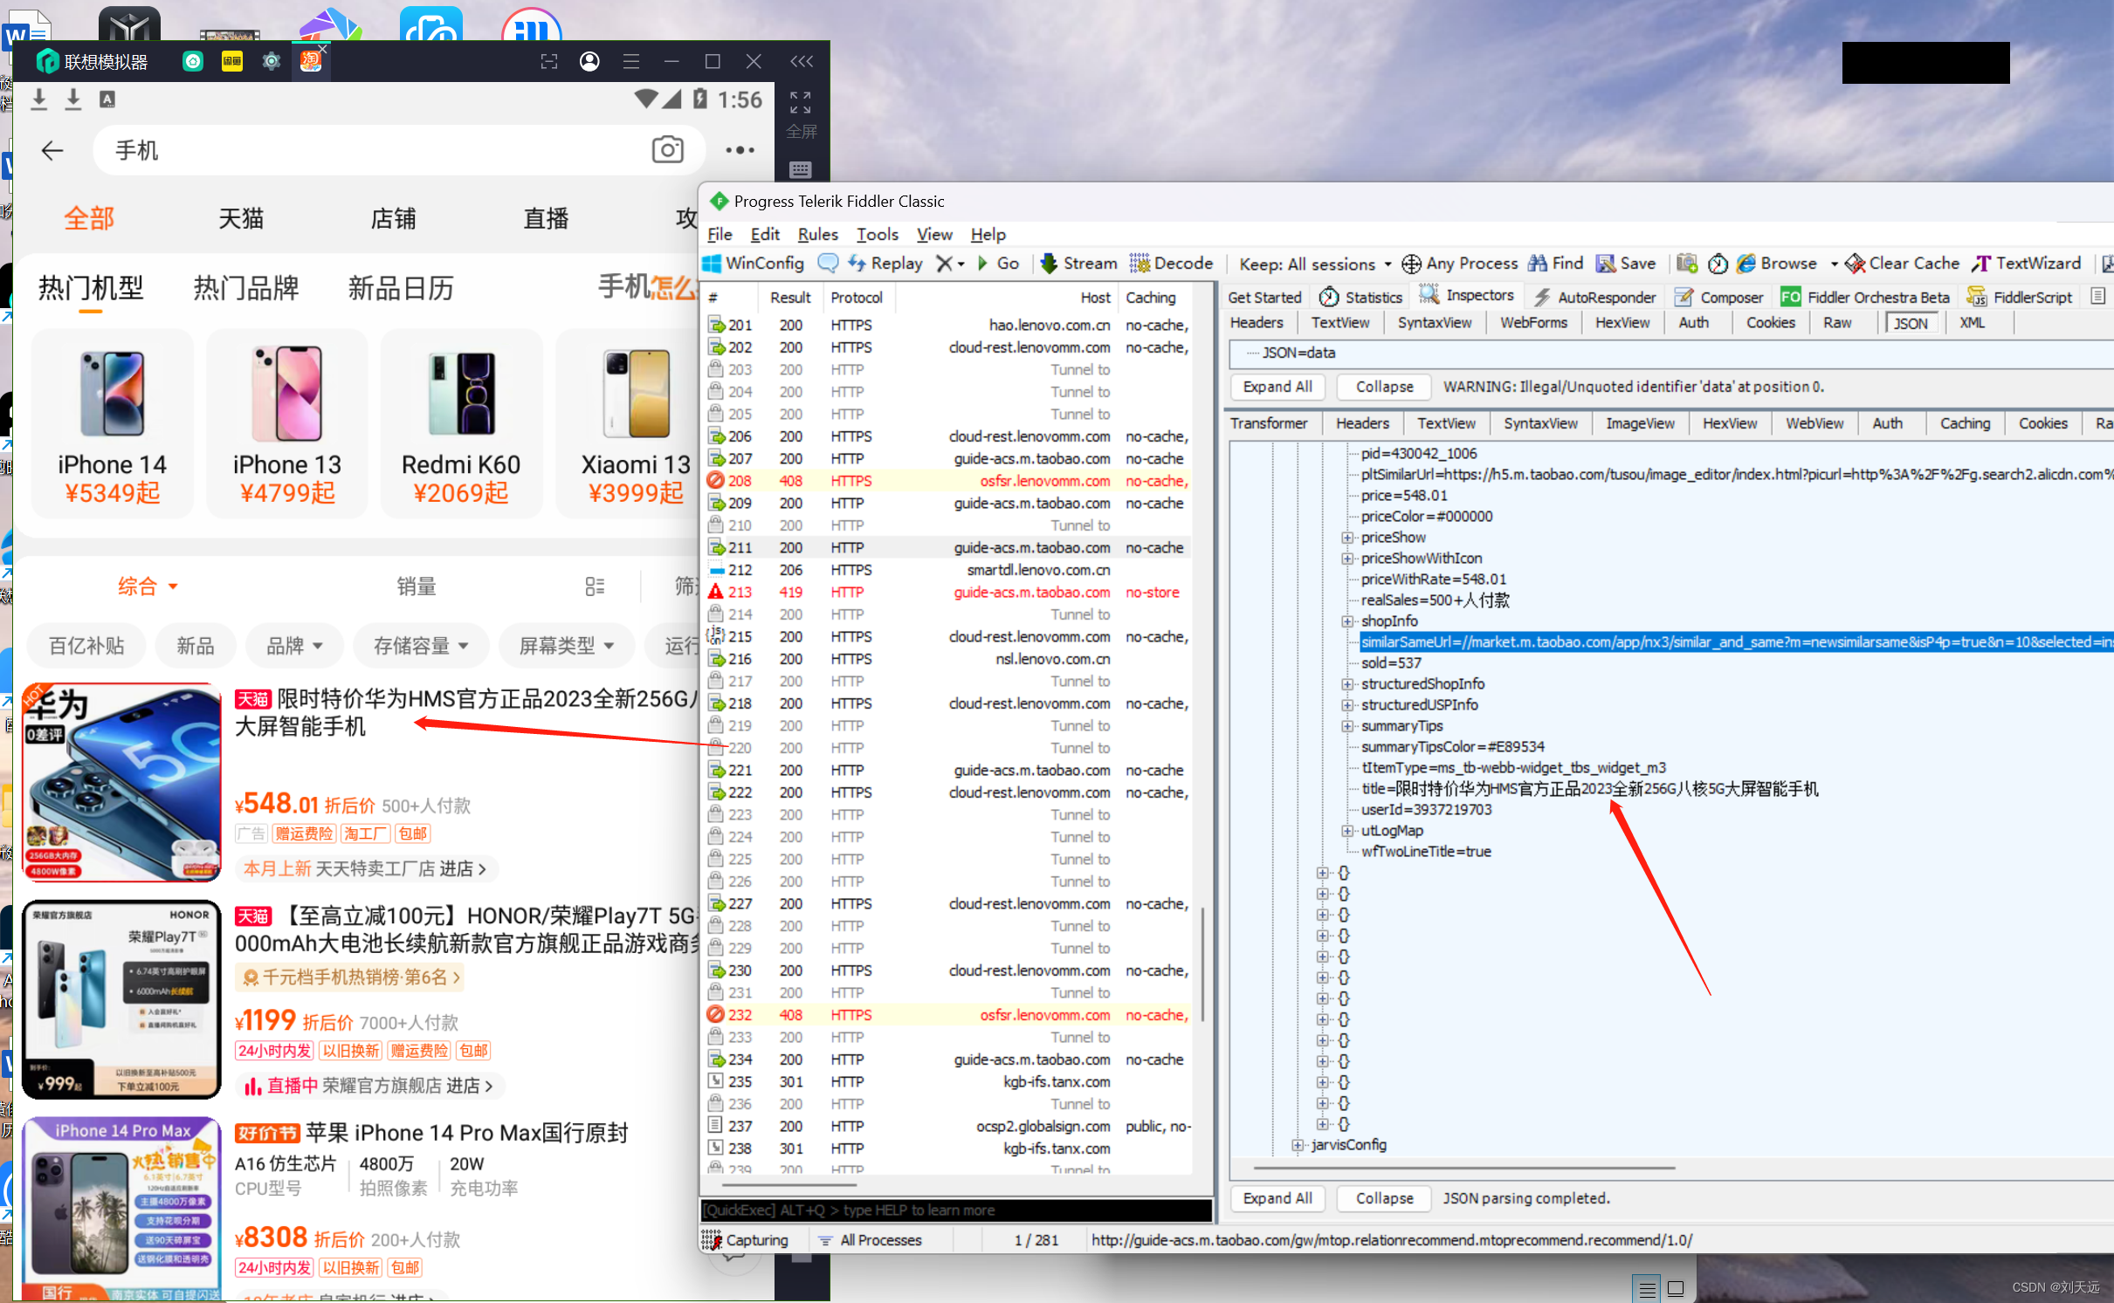Click the Expand All button
This screenshot has width=2114, height=1303.
(x=1277, y=387)
